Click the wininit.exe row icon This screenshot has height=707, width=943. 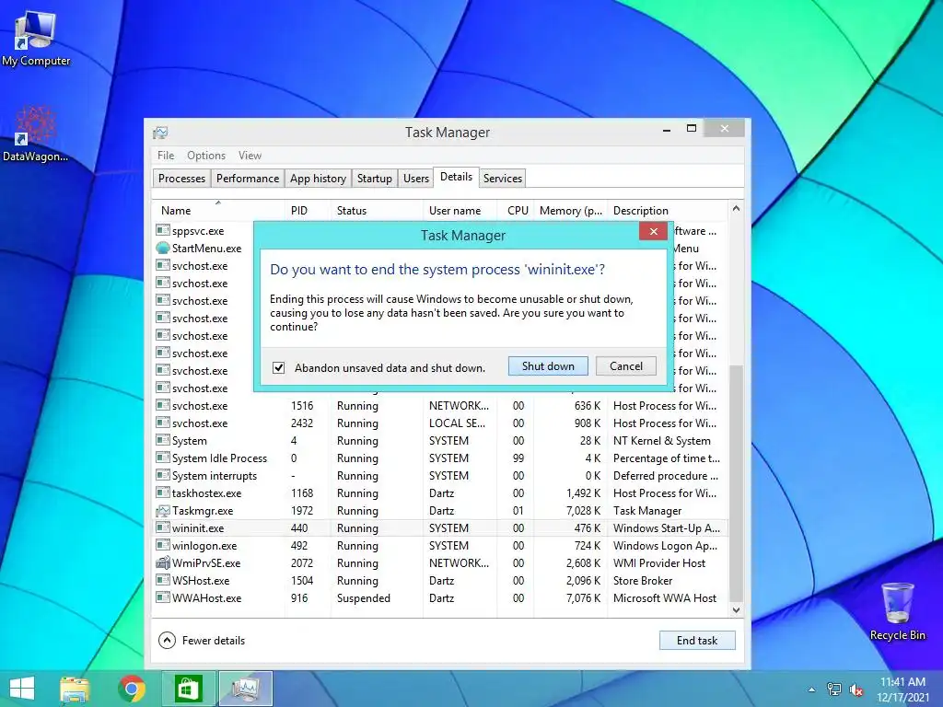click(x=162, y=527)
